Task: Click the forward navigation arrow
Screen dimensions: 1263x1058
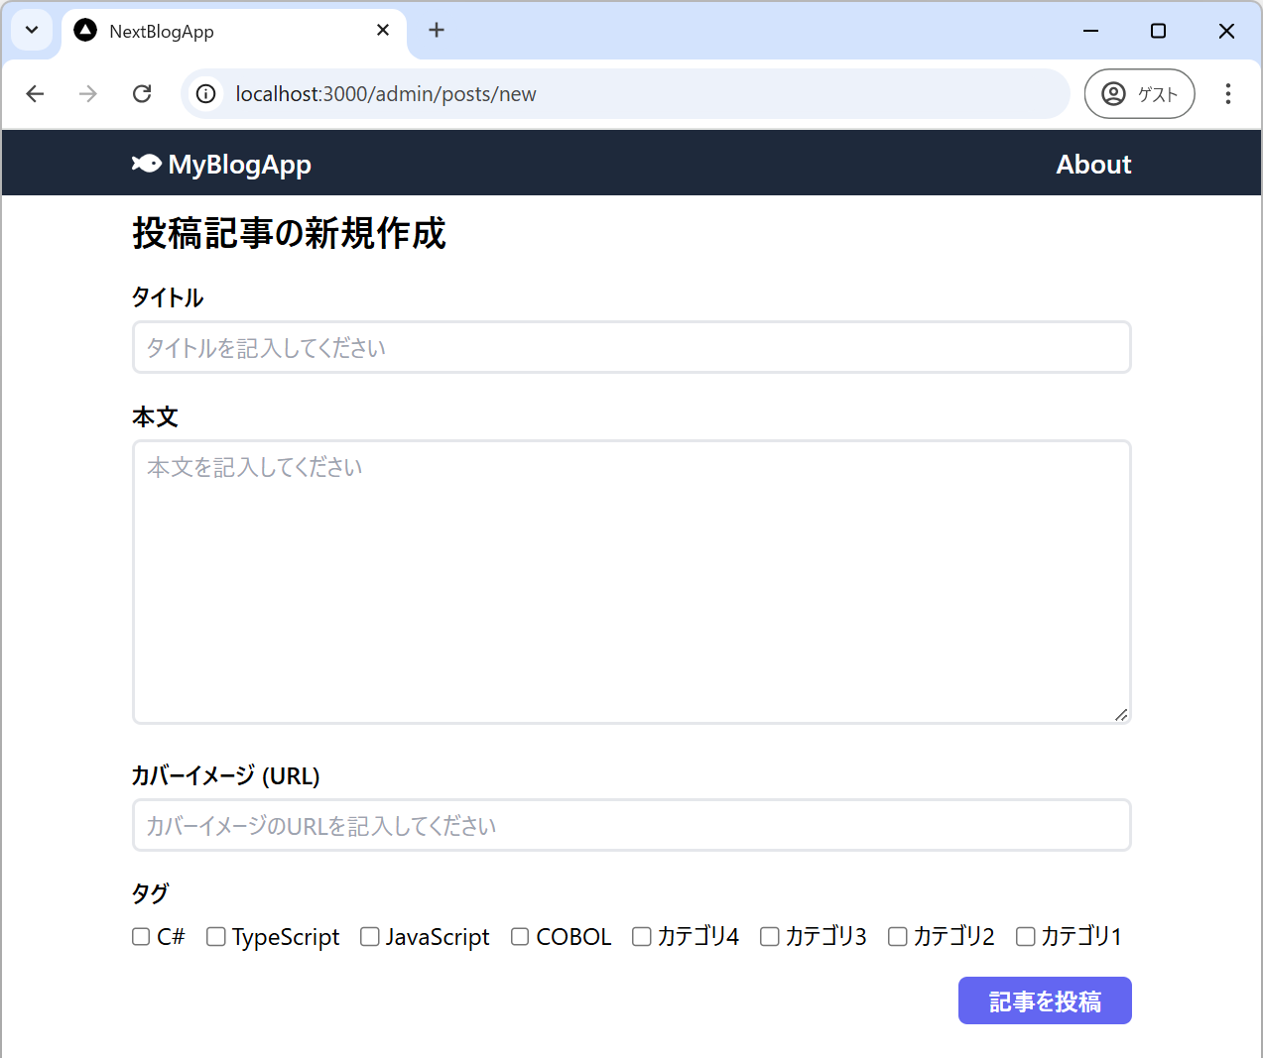Action: (x=88, y=93)
